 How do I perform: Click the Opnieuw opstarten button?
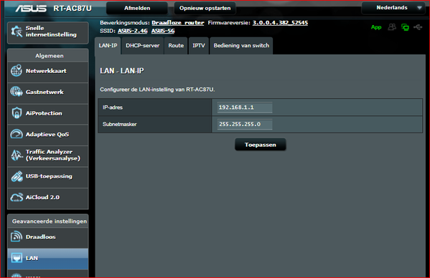tap(205, 8)
